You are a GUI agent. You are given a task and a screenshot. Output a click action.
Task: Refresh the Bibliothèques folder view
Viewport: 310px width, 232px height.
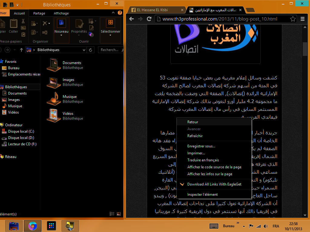[x=91, y=50]
